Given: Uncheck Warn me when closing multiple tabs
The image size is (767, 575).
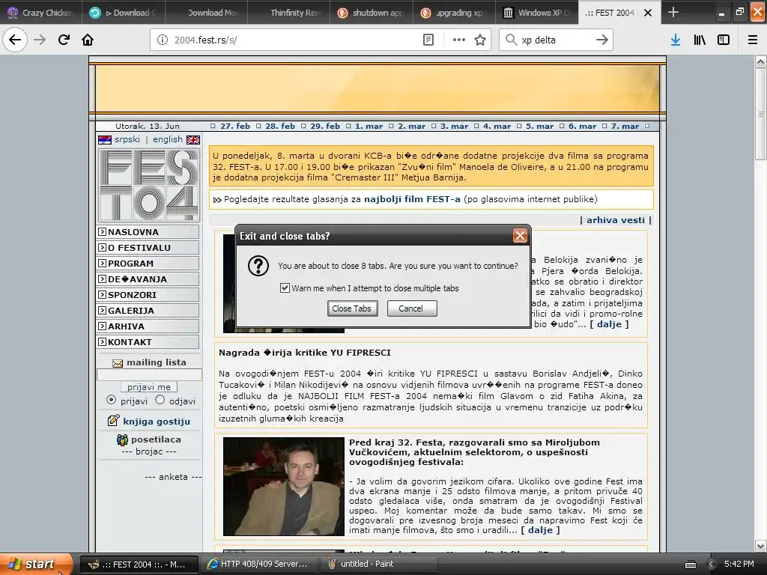Looking at the screenshot, I should point(285,287).
